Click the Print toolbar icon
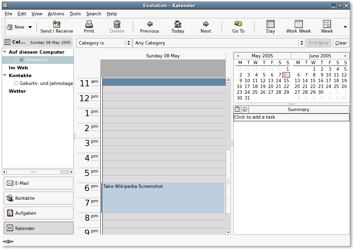The width and height of the screenshot is (353, 249). [89, 24]
